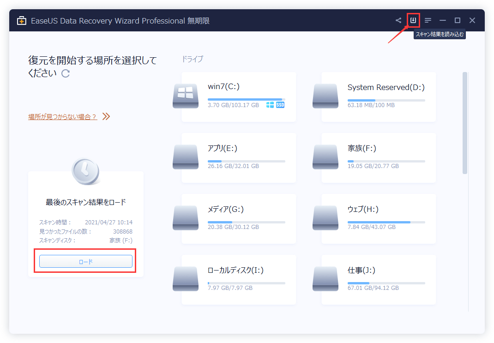Open the hamburger menu icon
This screenshot has width=494, height=343.
[x=428, y=20]
